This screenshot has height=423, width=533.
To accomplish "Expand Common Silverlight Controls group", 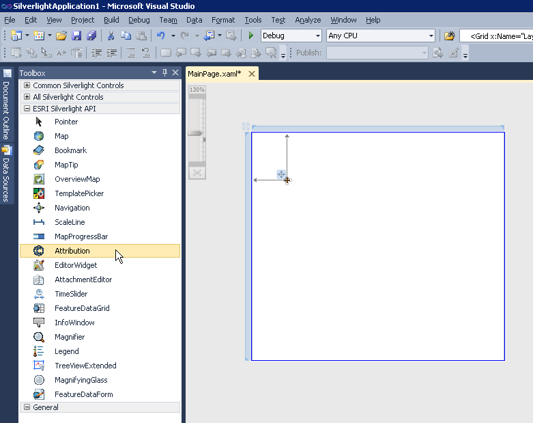I will [x=27, y=85].
